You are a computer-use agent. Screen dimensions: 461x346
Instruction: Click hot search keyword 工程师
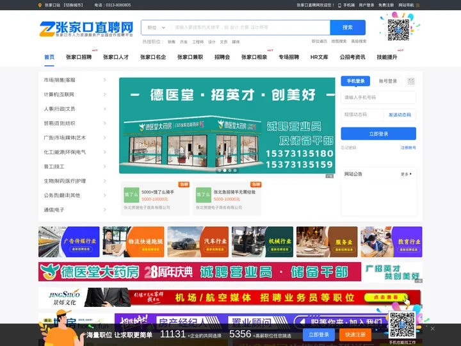click(198, 42)
